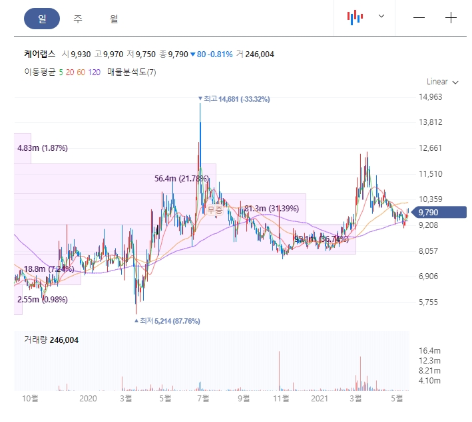
Task: Toggle the 5-day moving average
Action: click(61, 72)
